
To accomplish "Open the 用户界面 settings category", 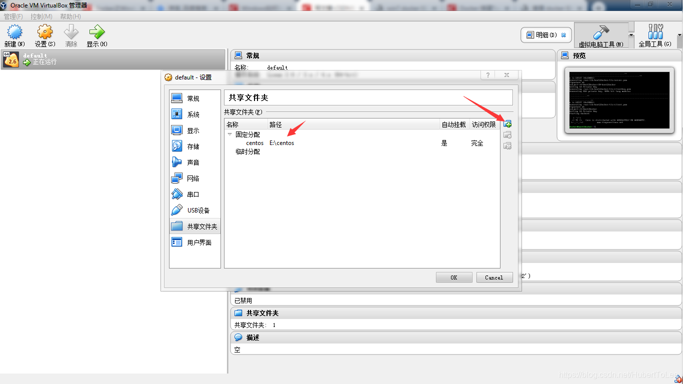I will click(x=195, y=242).
